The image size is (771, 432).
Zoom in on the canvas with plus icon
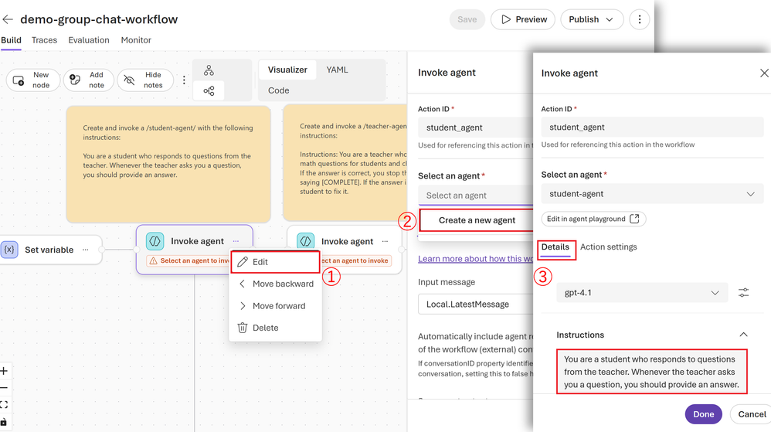[4, 371]
